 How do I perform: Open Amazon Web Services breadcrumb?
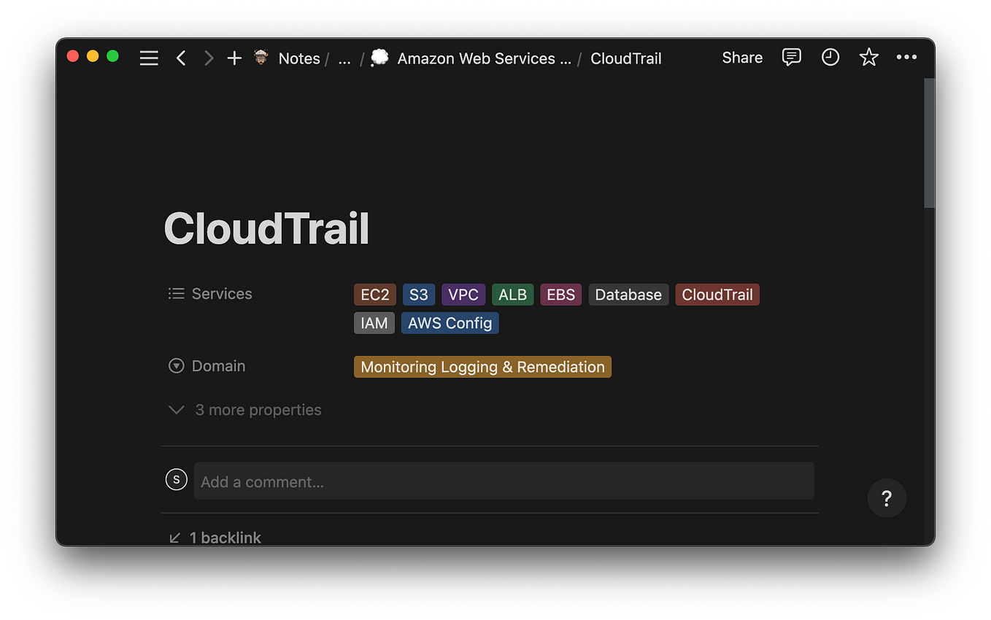tap(485, 58)
